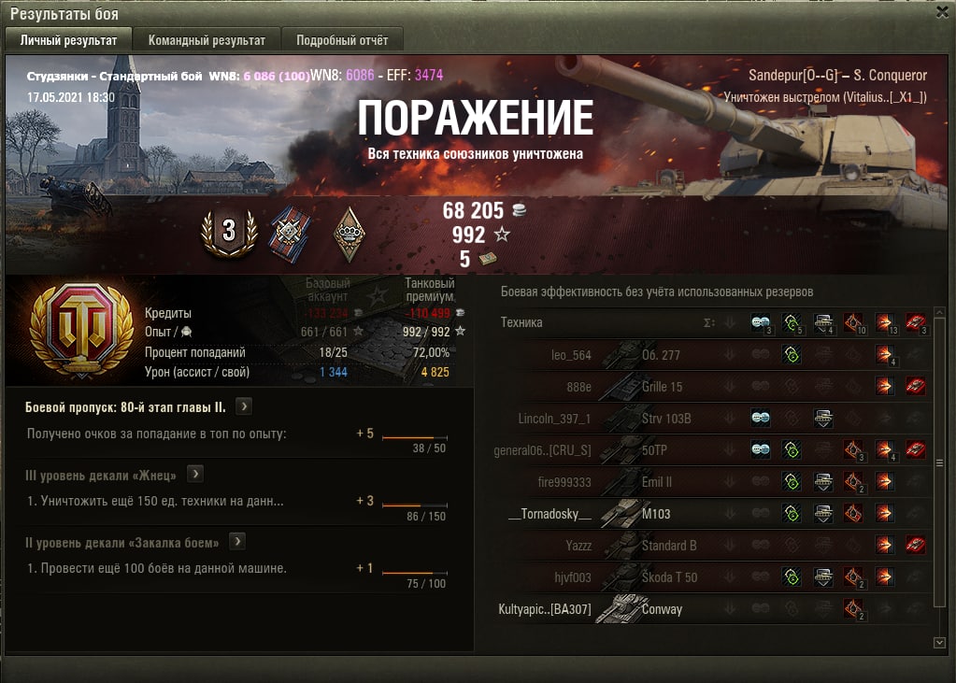Image resolution: width=956 pixels, height=683 pixels.
Task: Click the Танковый премиум column header
Action: click(x=430, y=290)
